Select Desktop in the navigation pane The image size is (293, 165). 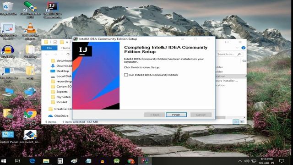(x=60, y=71)
